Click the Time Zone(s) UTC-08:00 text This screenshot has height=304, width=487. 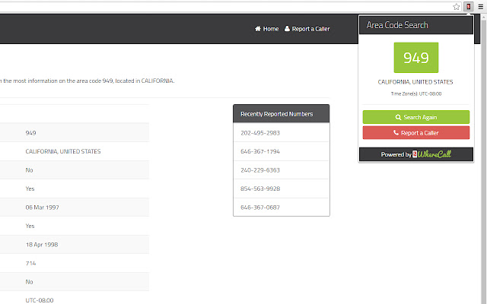point(416,93)
